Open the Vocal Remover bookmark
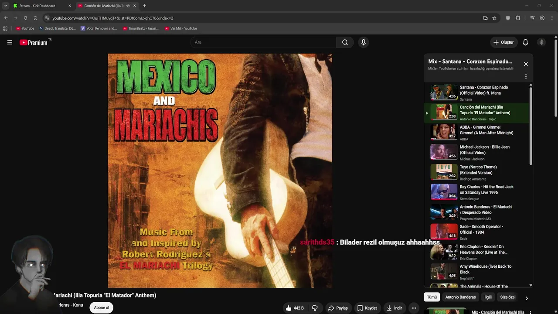The image size is (558, 314). pos(99,28)
